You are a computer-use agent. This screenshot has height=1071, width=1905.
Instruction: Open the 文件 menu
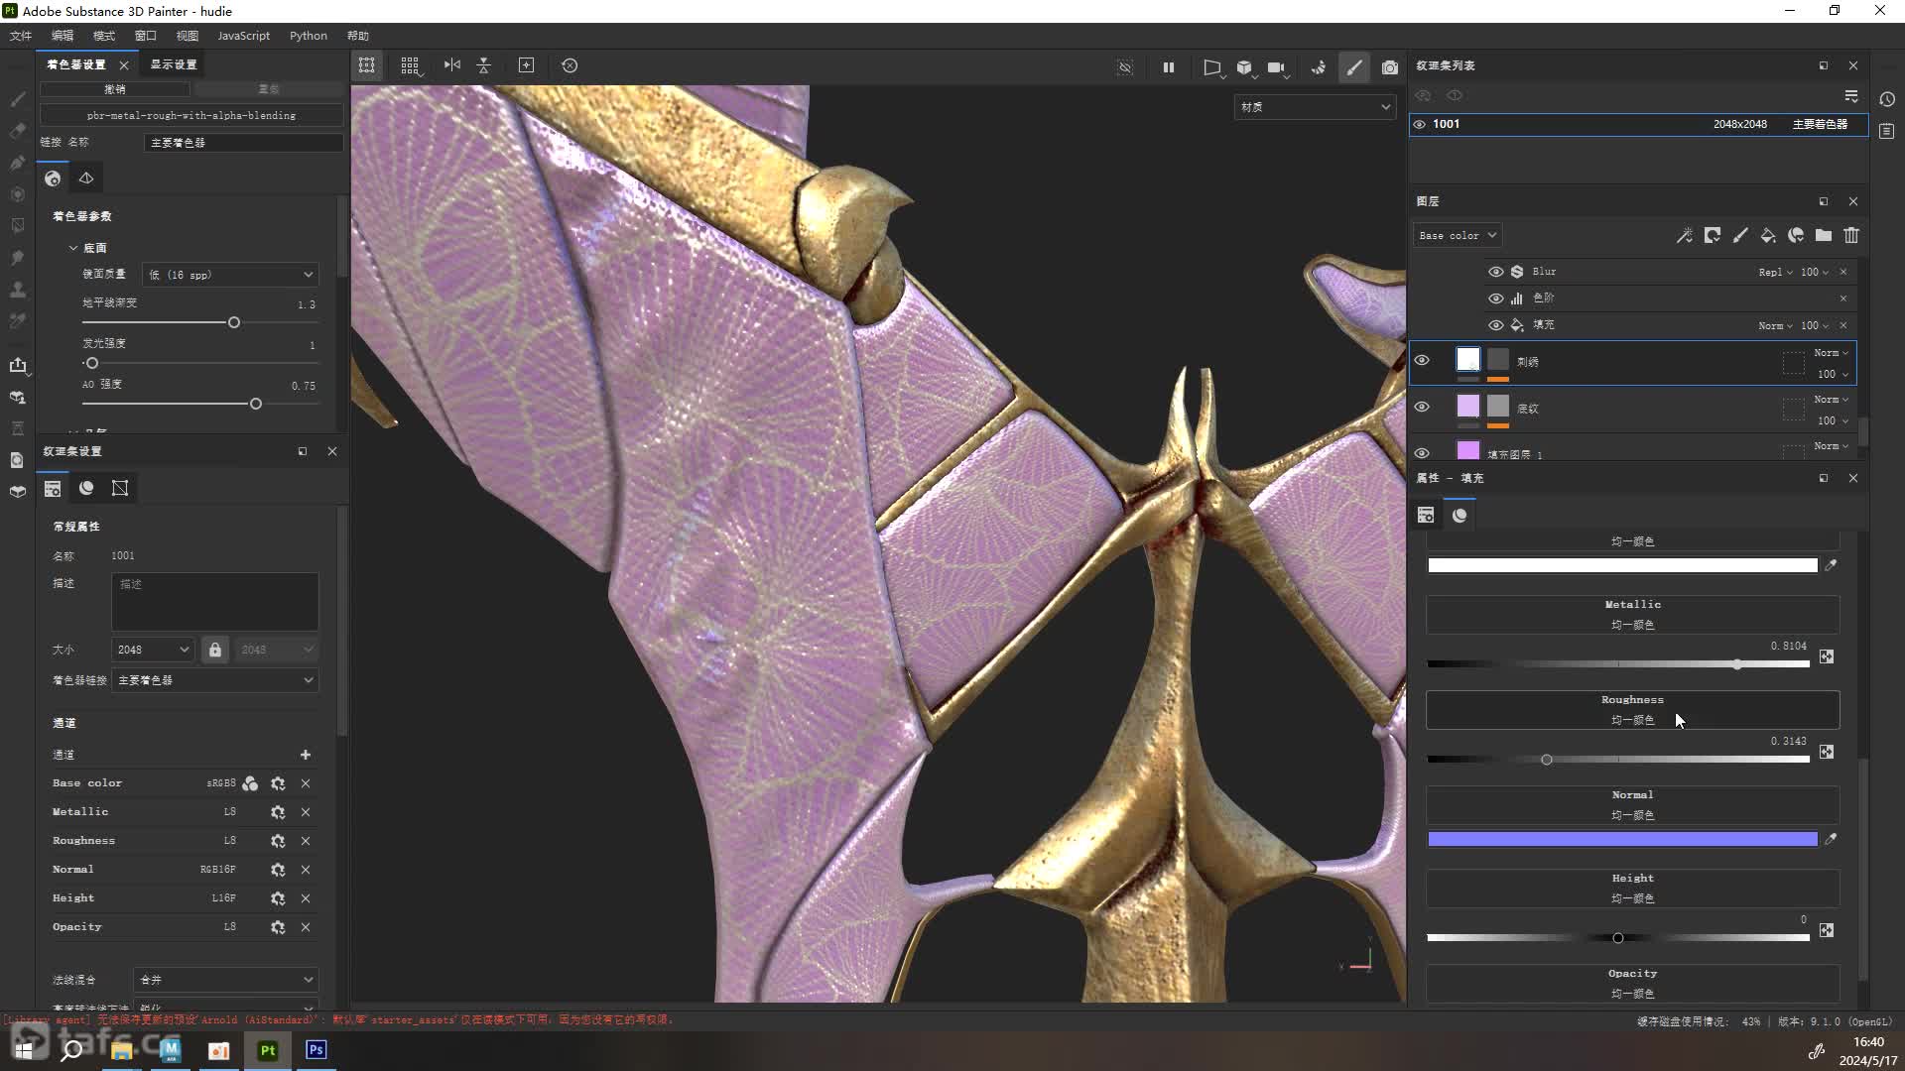click(21, 36)
